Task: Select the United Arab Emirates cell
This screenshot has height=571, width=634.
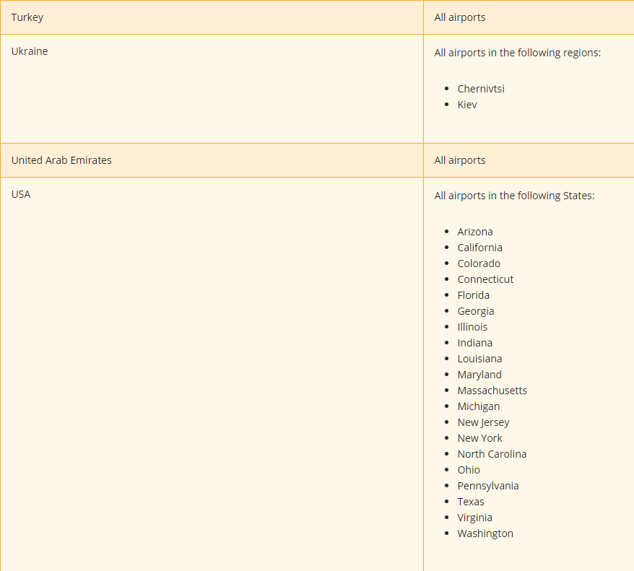Action: click(x=61, y=160)
